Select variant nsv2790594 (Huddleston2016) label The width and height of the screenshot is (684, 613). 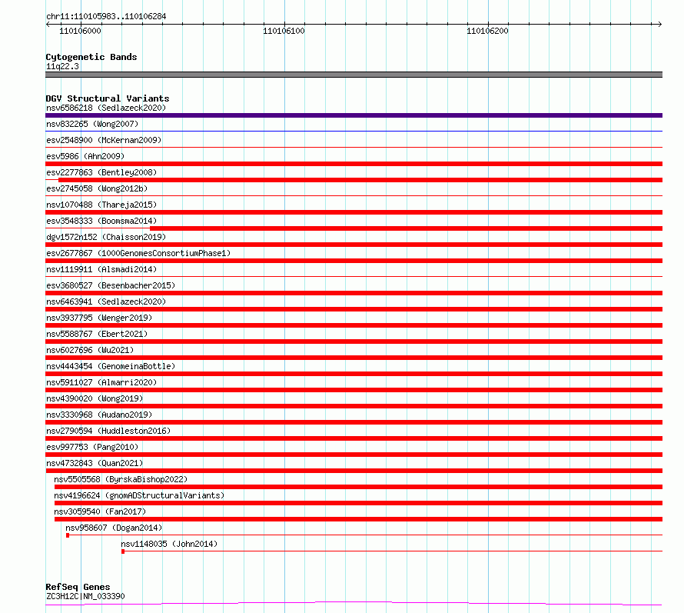click(108, 431)
